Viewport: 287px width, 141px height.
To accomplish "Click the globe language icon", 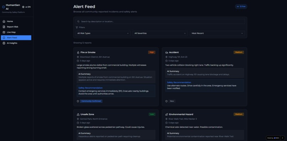I will (x=23, y=7).
